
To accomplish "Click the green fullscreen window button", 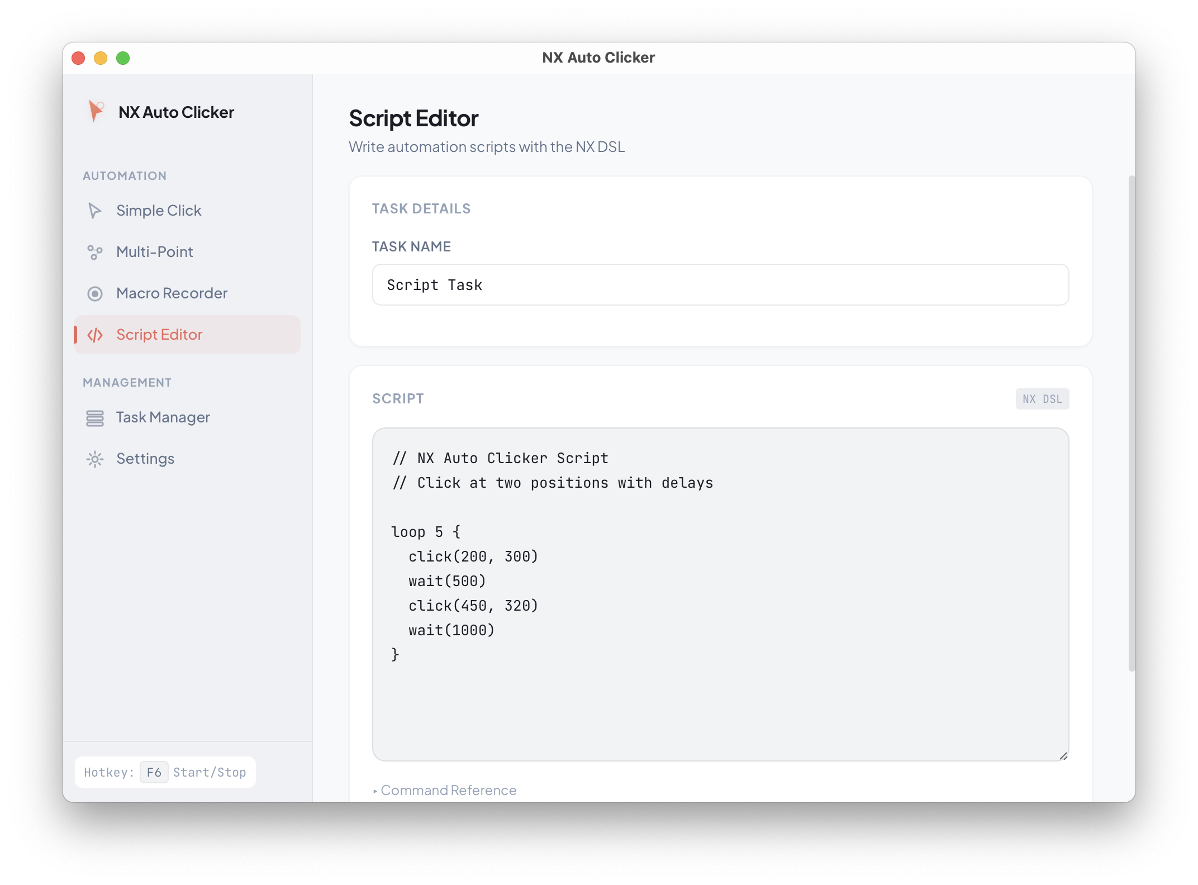I will pos(123,58).
